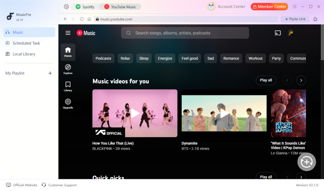Switch to the YouTube Music tab

pyautogui.click(x=120, y=7)
